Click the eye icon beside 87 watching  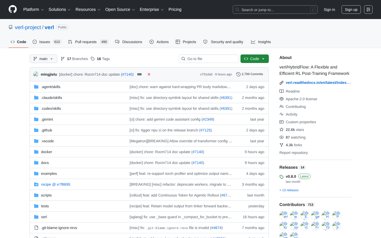pos(282,137)
